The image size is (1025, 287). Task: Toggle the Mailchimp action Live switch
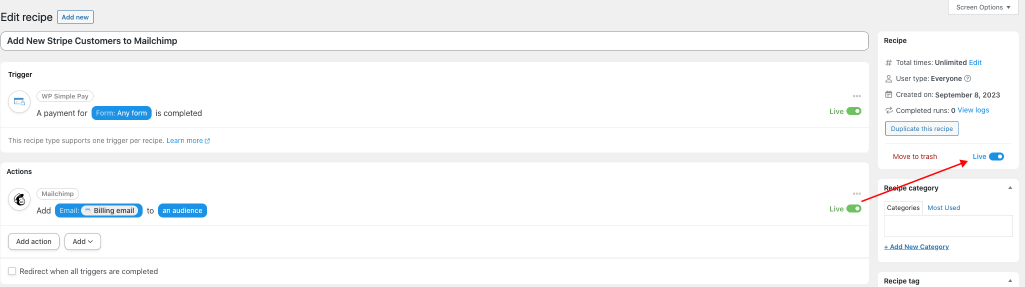click(x=854, y=208)
